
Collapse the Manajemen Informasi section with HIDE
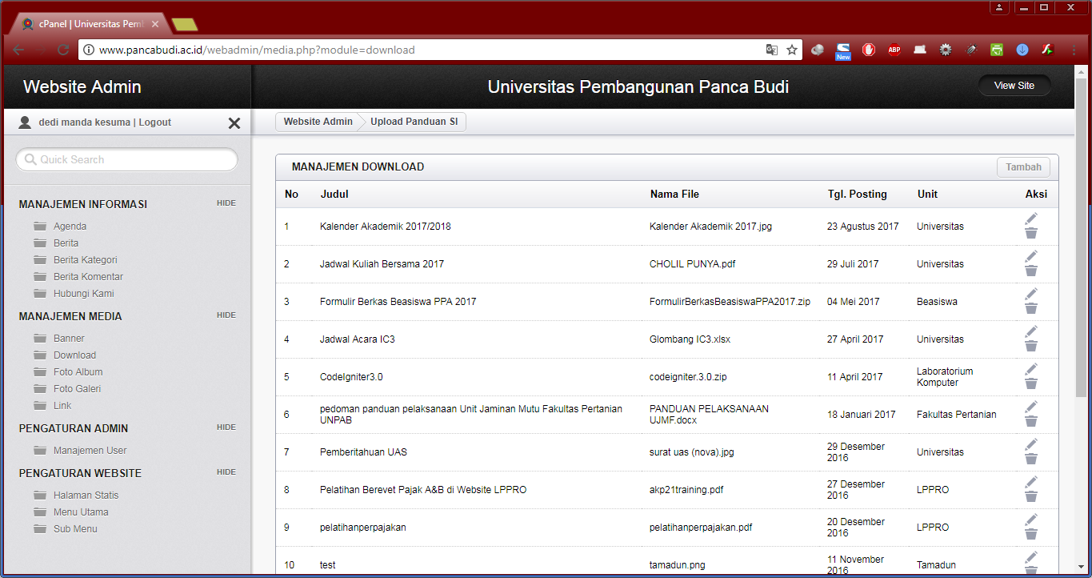(x=226, y=203)
